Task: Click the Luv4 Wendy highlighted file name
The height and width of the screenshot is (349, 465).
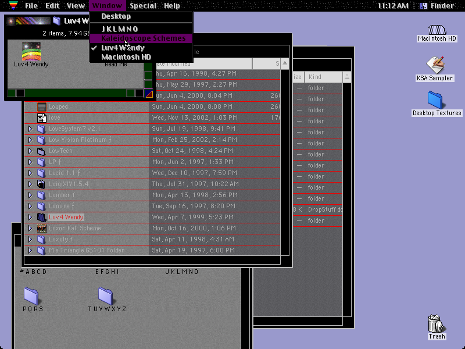Action: [x=66, y=217]
